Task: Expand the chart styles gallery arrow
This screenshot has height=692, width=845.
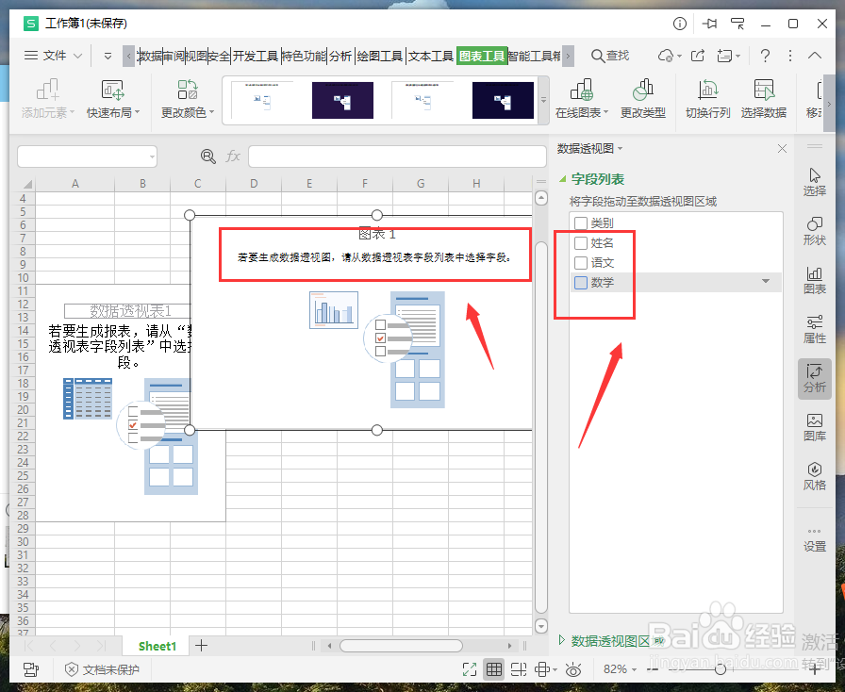Action: coord(542,100)
